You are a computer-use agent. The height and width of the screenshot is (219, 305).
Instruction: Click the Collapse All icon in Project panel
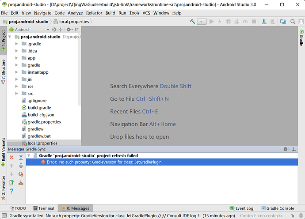(x=61, y=29)
